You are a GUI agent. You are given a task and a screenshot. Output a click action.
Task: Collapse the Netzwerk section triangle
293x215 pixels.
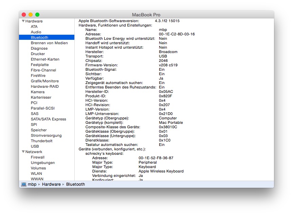tap(23, 151)
